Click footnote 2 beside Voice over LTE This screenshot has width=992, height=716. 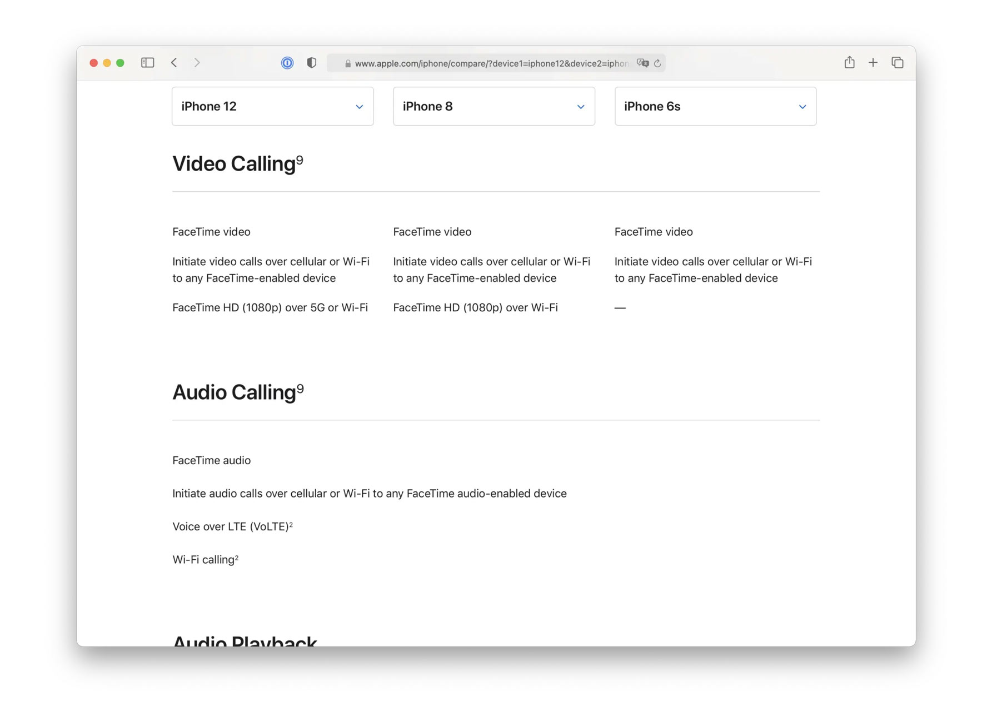[291, 524]
